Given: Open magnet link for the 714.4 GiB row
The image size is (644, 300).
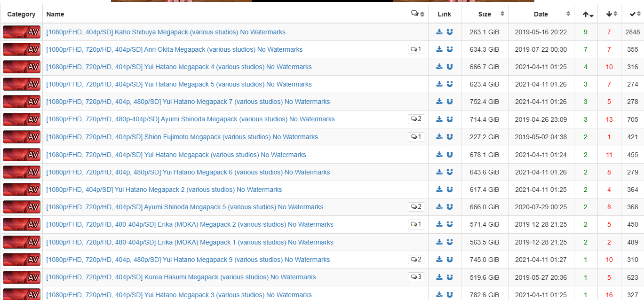Looking at the screenshot, I should 450,119.
